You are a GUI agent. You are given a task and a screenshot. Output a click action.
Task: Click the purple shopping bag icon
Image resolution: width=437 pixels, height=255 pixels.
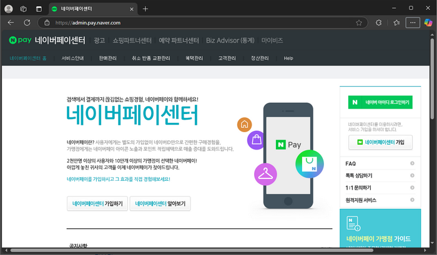tap(257, 140)
